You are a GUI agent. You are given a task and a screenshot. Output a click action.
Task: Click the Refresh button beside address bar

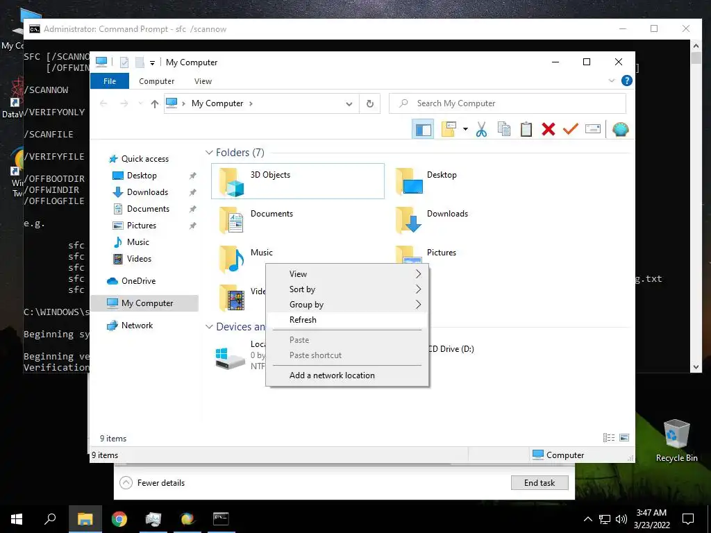tap(370, 103)
